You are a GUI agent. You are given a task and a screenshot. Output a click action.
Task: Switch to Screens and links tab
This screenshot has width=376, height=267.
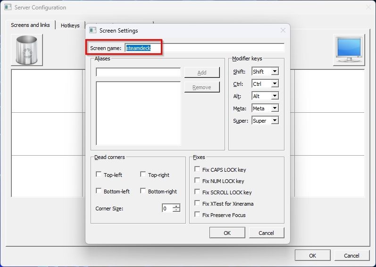(x=31, y=25)
